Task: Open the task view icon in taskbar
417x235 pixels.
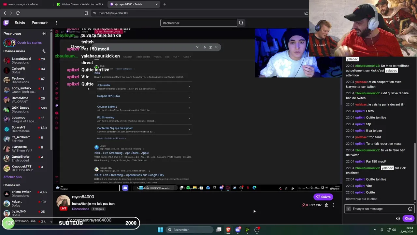Action: pos(219,230)
